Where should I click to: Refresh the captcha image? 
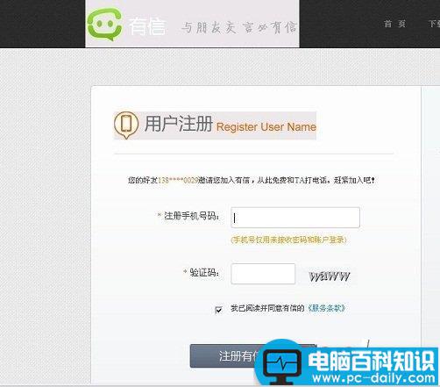[x=330, y=276]
